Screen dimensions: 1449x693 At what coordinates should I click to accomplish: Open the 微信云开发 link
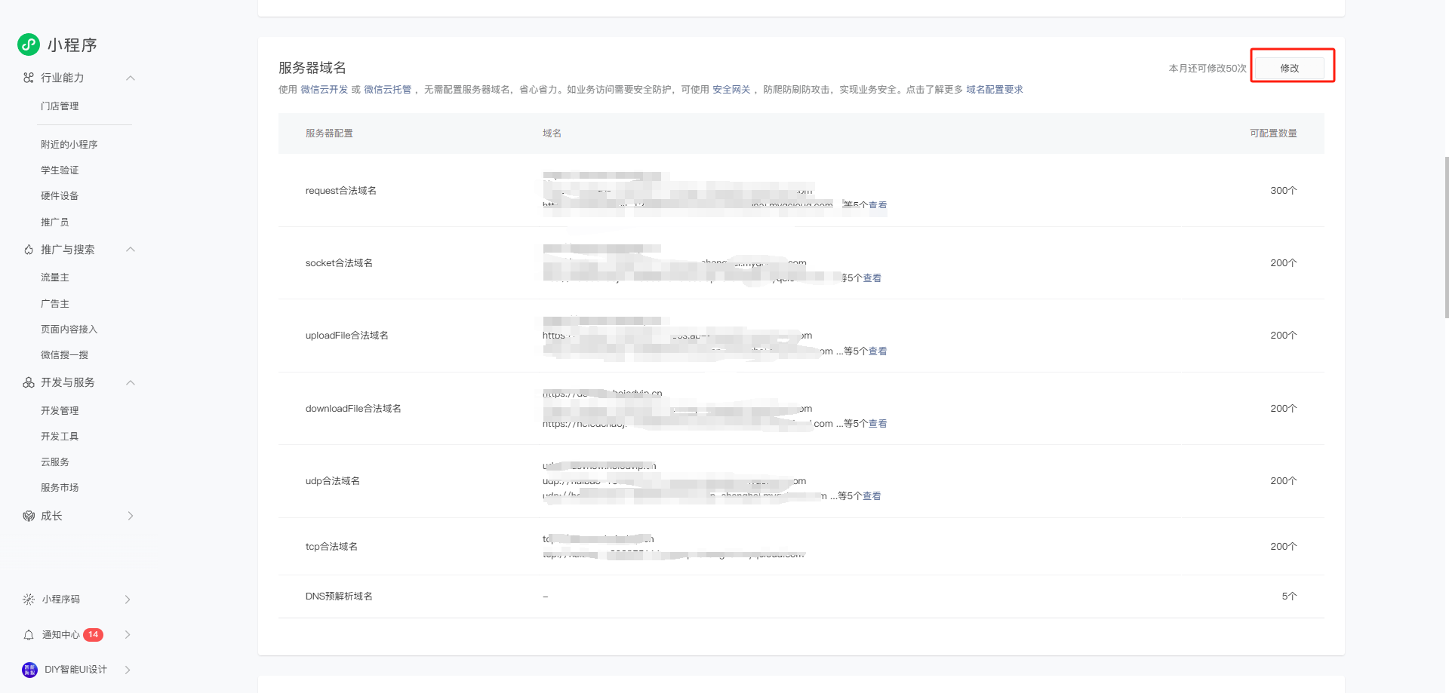coord(324,90)
